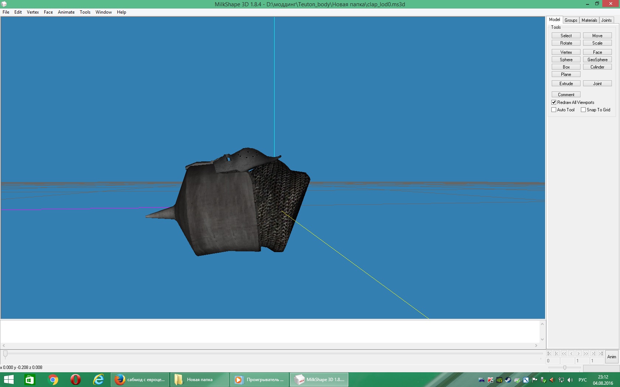Uncheck Redraw All Viewports
620x387 pixels.
coord(554,102)
